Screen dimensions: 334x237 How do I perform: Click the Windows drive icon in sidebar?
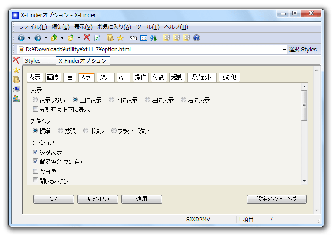17,99
